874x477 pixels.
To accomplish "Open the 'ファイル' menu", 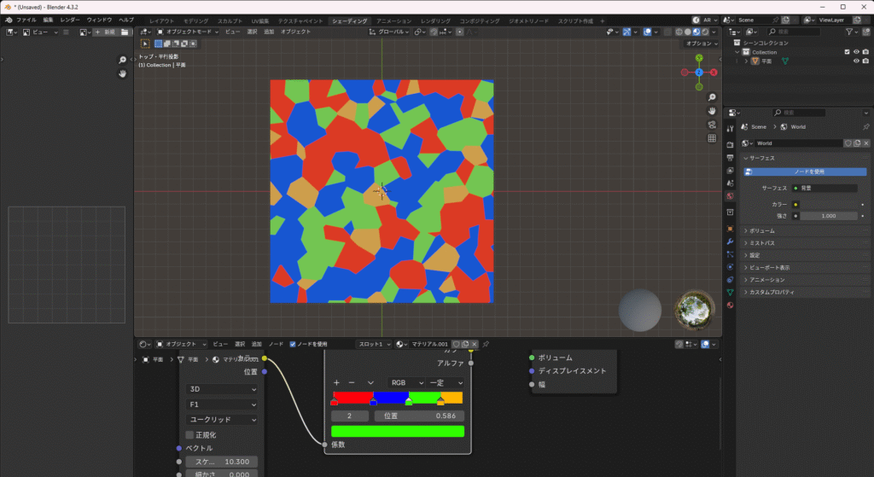I will 26,20.
